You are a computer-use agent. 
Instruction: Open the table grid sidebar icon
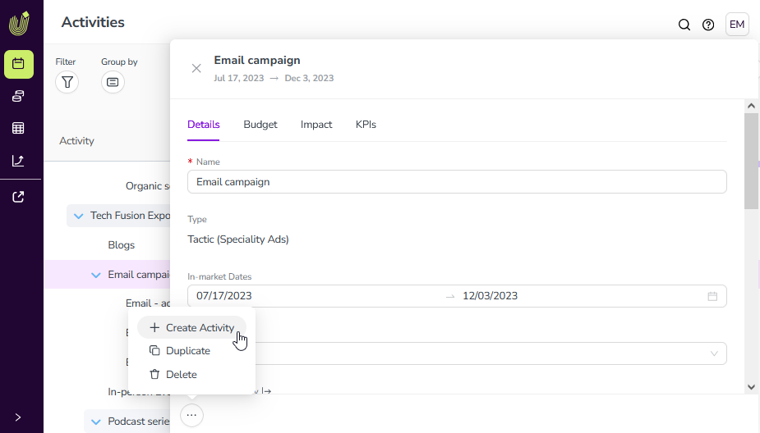click(x=18, y=128)
